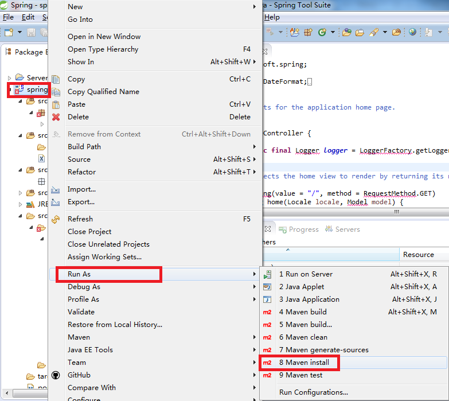This screenshot has width=449, height=401.
Task: Click the Open Task folder icon
Action: pos(360,32)
